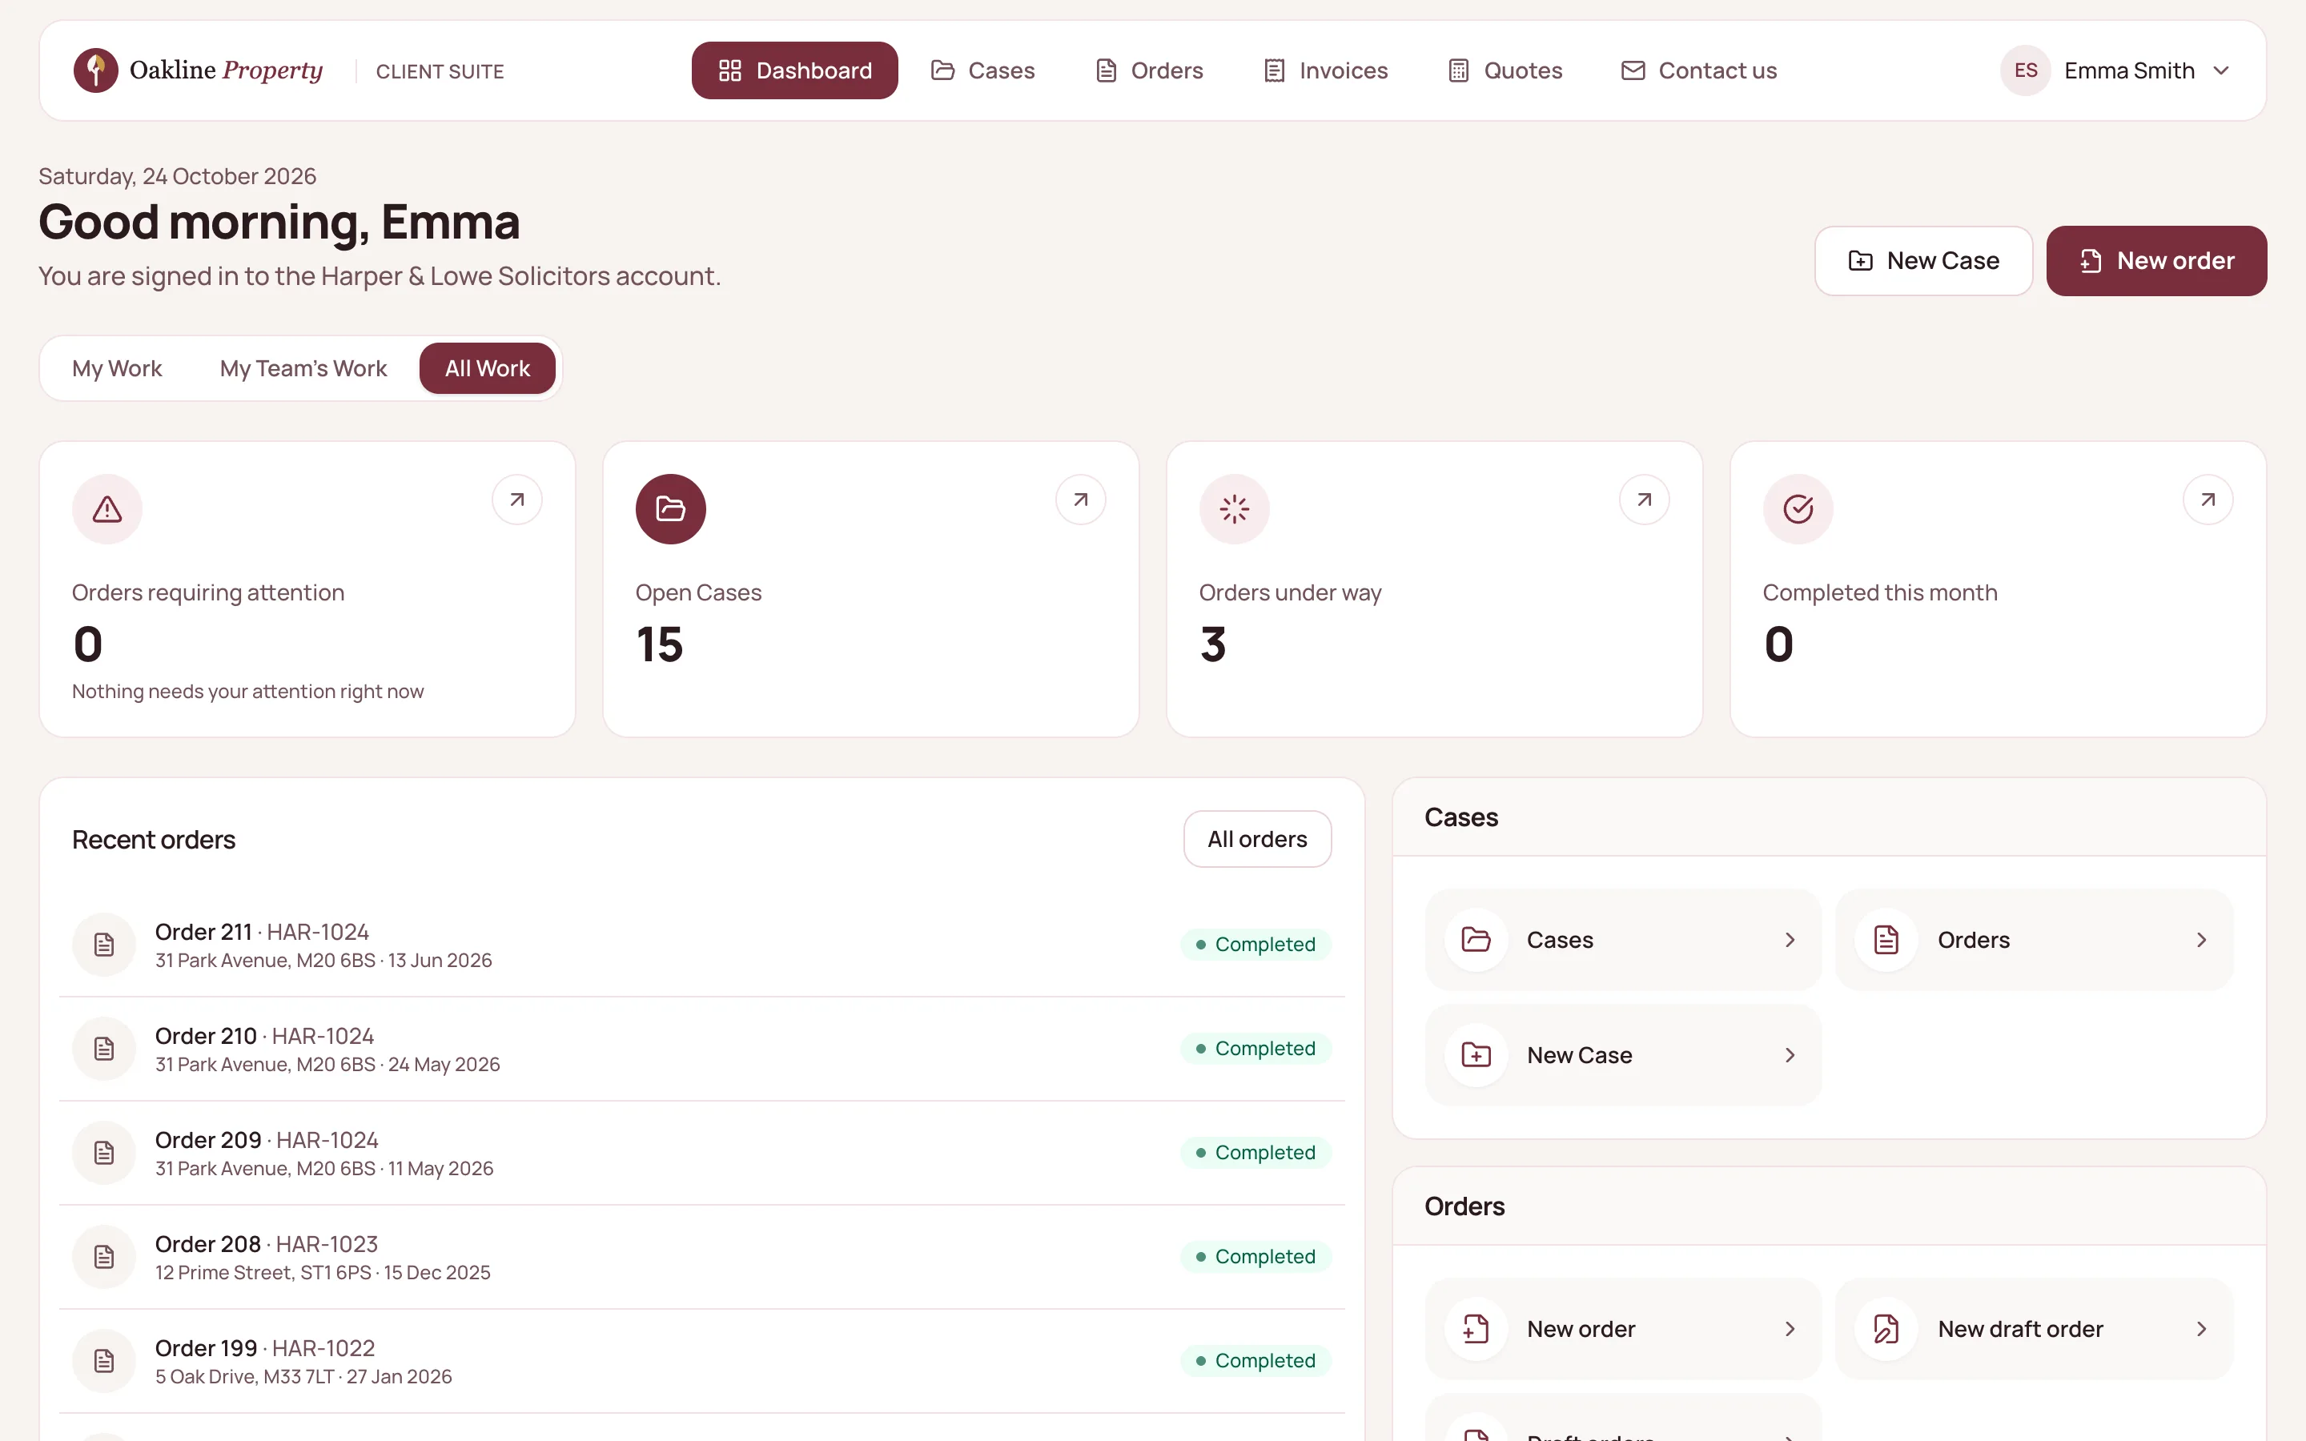Click the maroon New order button
Image resolution: width=2306 pixels, height=1441 pixels.
pos(2156,261)
